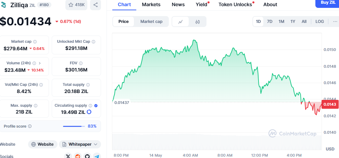
Task: Click the circulating supply progress ring
Action: 89,112
